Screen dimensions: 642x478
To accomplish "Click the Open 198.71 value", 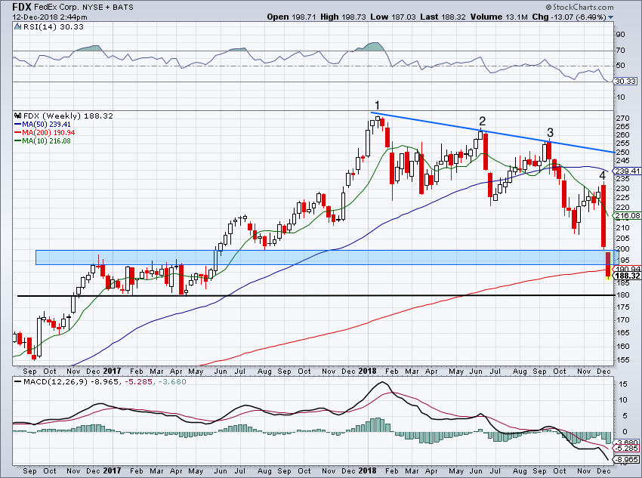I will coord(292,17).
